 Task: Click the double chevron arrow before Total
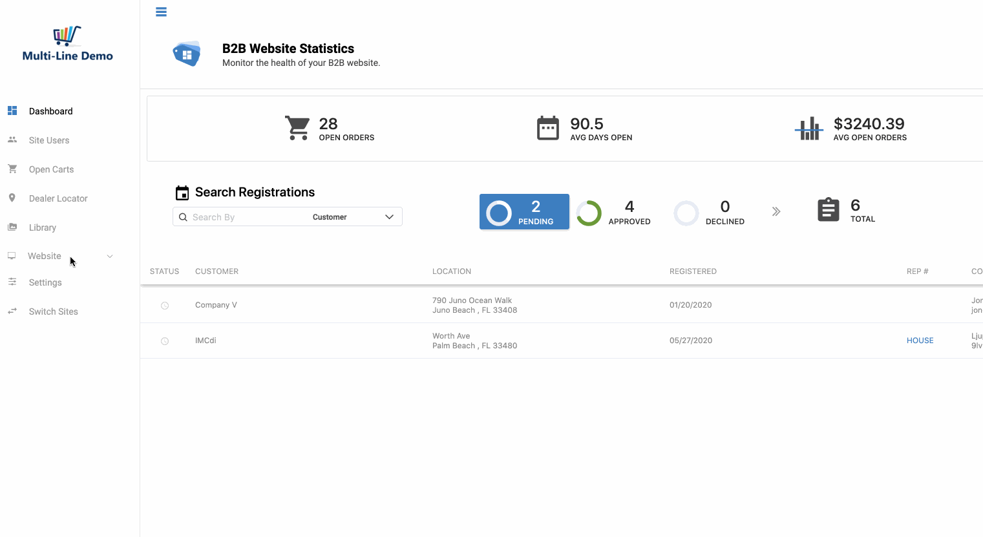coord(776,211)
